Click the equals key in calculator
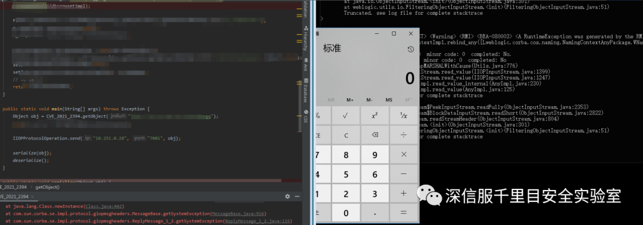This screenshot has height=225, width=643. [x=404, y=213]
